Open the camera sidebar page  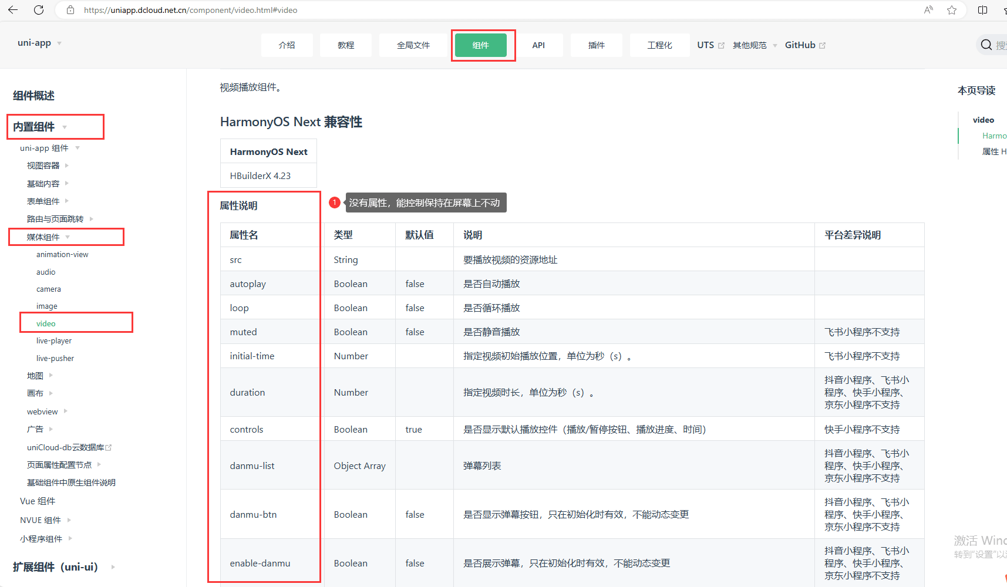[x=49, y=289]
